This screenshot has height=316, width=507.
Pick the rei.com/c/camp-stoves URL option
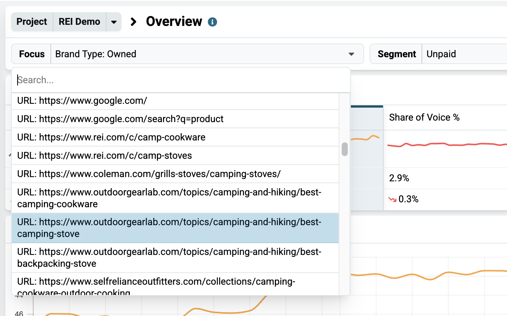tap(175, 156)
